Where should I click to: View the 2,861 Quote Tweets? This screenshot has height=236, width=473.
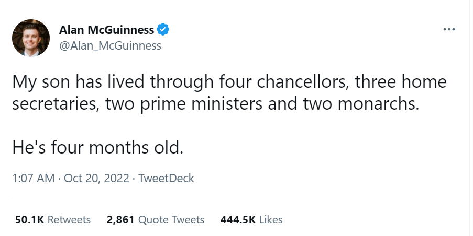(155, 220)
